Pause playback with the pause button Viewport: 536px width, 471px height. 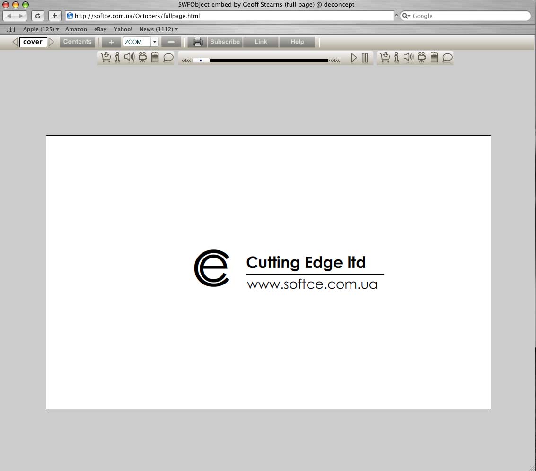coord(365,58)
